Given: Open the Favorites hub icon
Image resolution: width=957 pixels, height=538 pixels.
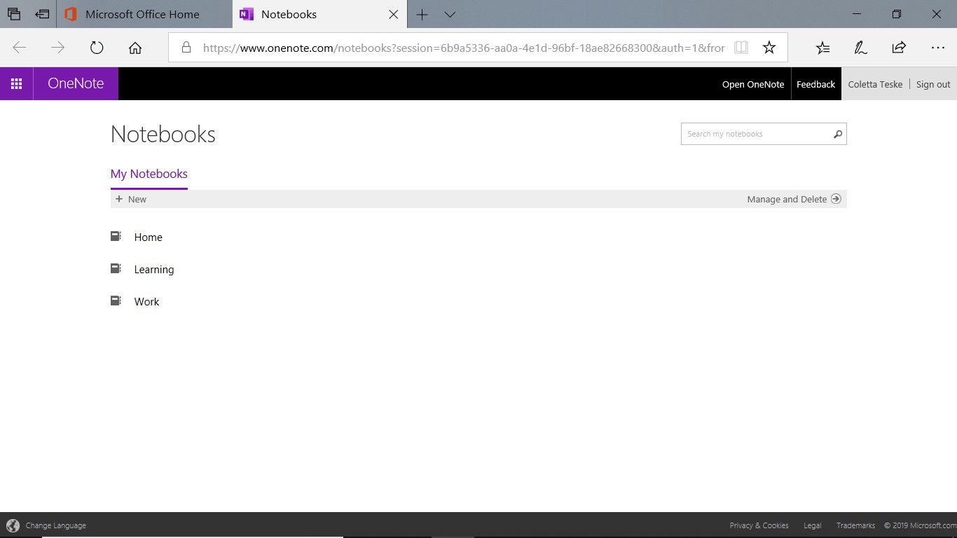Looking at the screenshot, I should (x=823, y=48).
